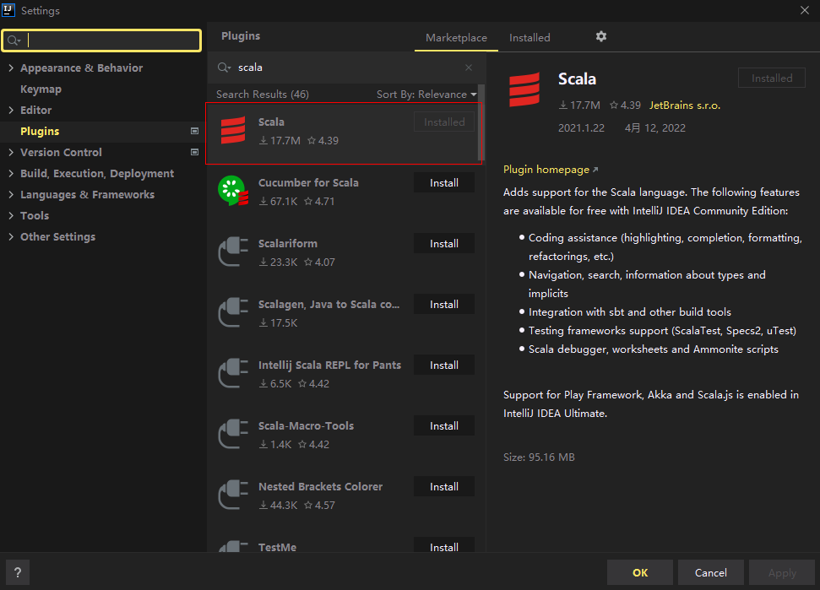Viewport: 820px width, 590px height.
Task: Open the JetBrains s.r.o. vendor link
Action: pos(685,105)
